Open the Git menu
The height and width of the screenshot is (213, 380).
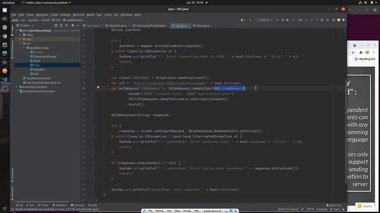pyautogui.click(x=116, y=15)
